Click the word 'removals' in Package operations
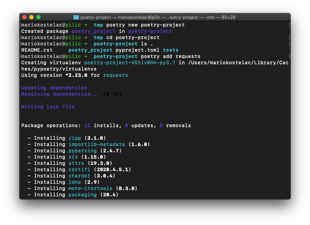Viewport: 310px width, 225px height. 178,125
